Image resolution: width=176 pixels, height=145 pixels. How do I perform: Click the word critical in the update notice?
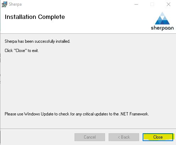[88, 114]
